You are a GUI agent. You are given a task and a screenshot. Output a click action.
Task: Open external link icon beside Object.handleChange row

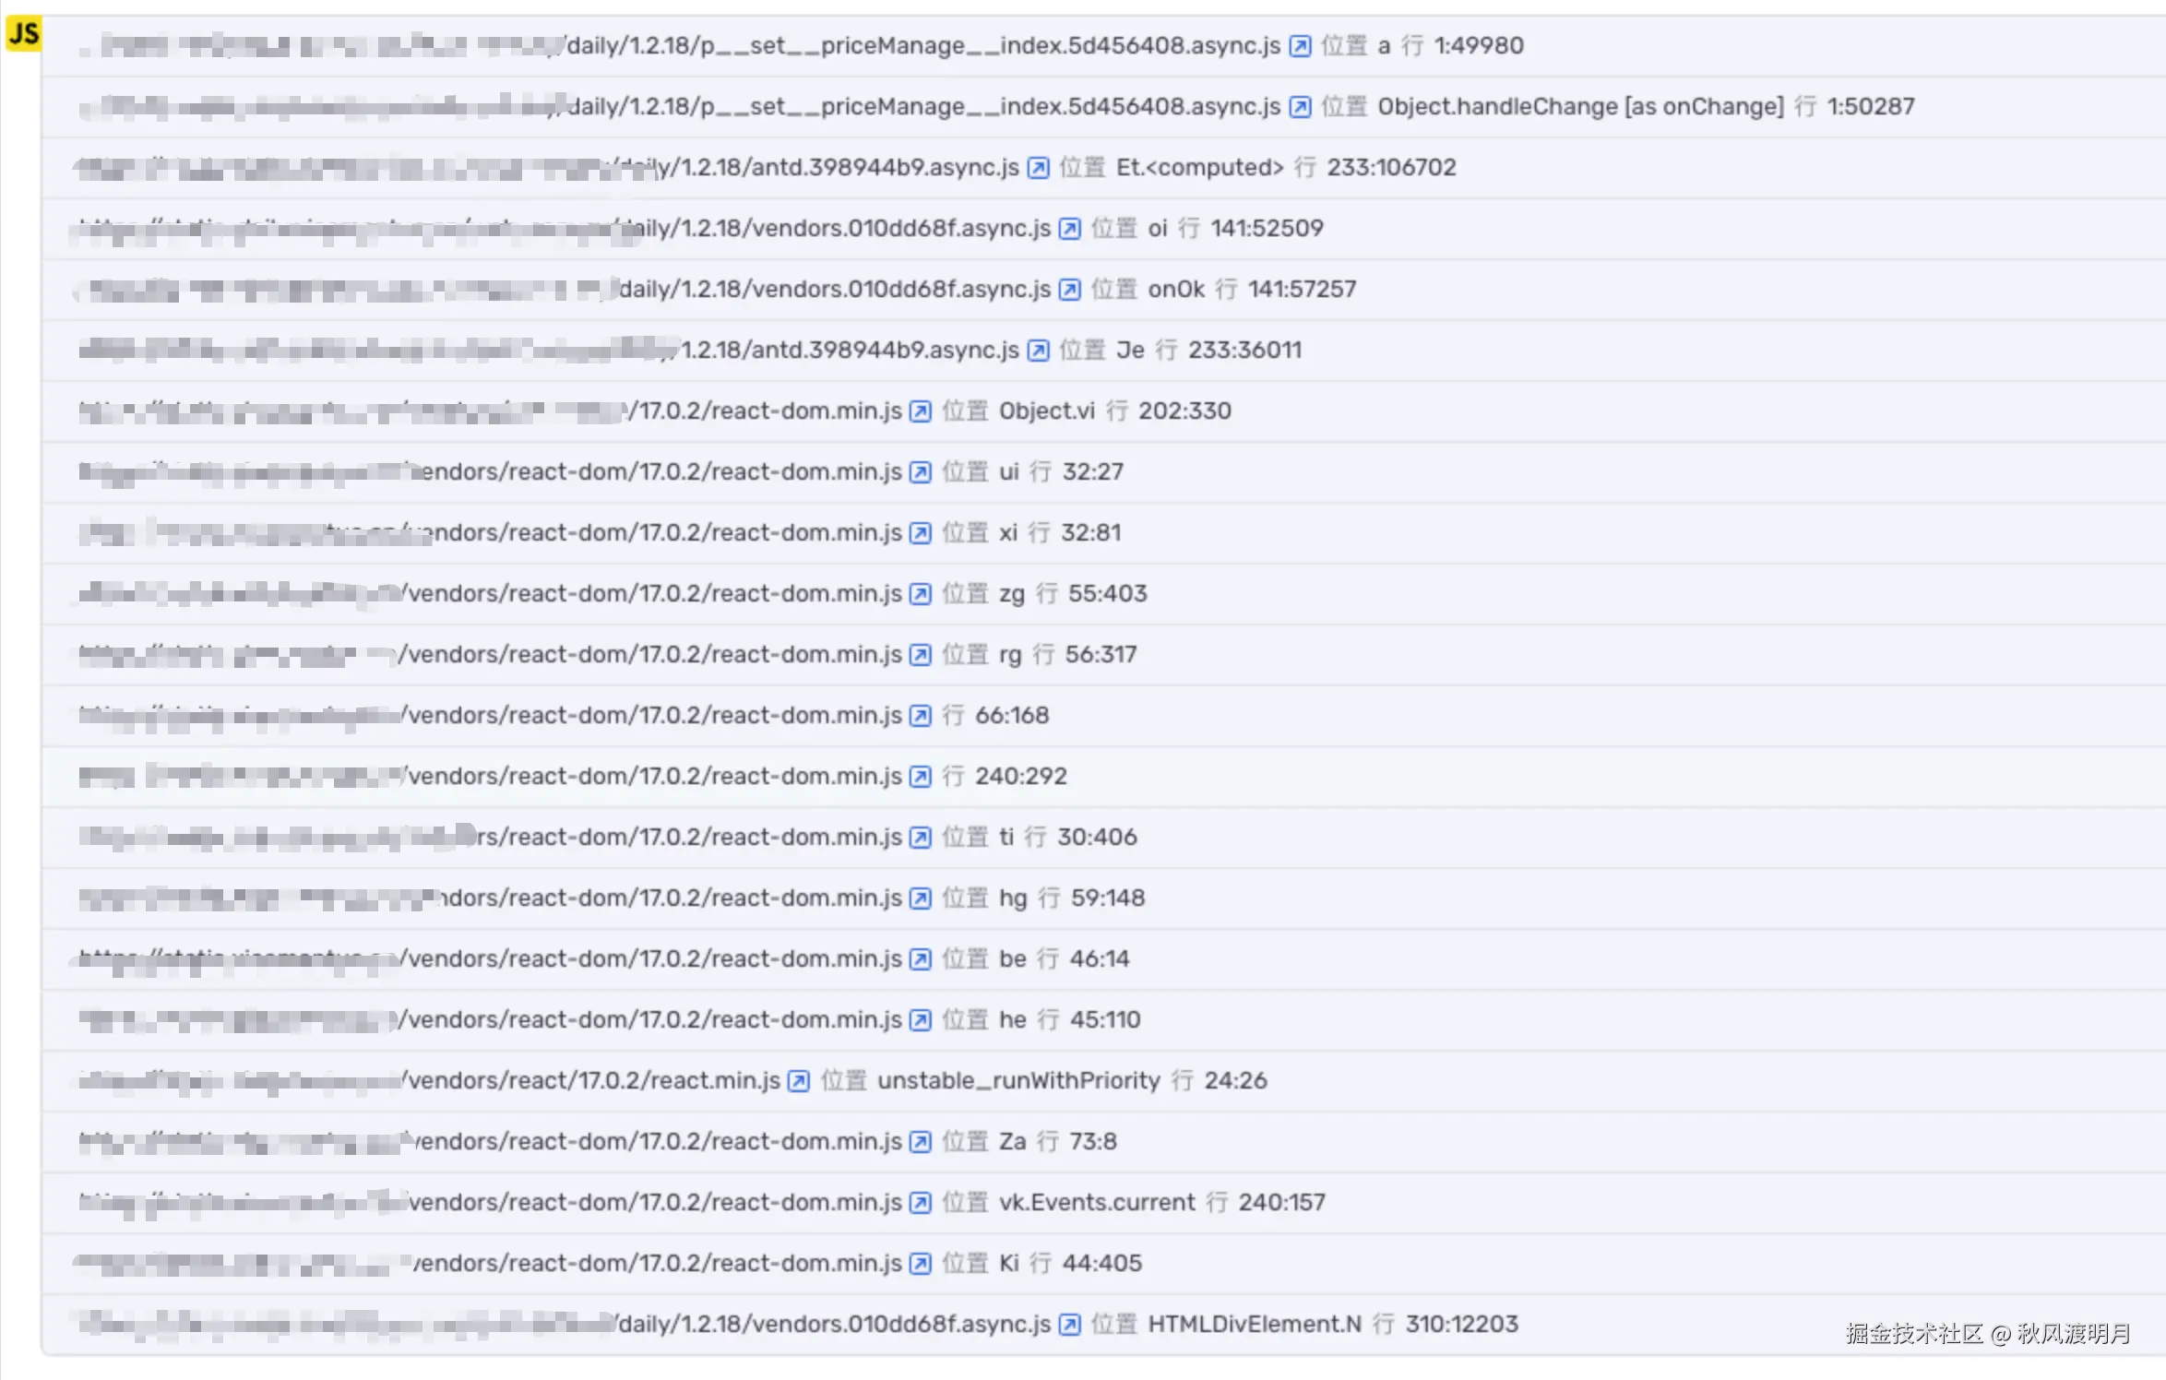coord(1300,107)
